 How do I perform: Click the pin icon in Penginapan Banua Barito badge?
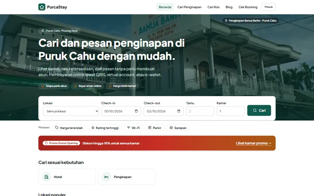click(x=226, y=21)
